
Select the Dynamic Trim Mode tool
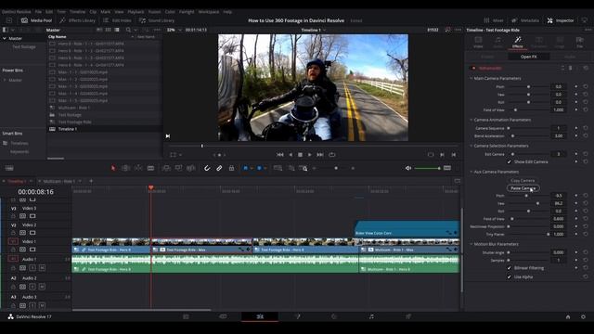138,168
